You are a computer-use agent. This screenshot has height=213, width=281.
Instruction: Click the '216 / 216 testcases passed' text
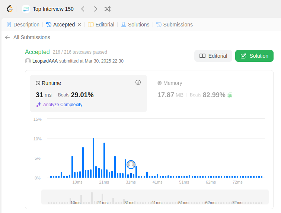(80, 52)
